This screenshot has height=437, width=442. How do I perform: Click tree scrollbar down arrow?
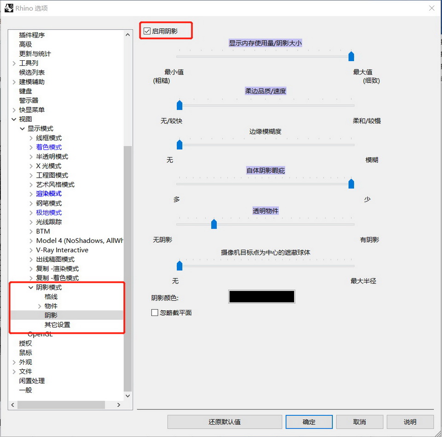click(x=128, y=396)
